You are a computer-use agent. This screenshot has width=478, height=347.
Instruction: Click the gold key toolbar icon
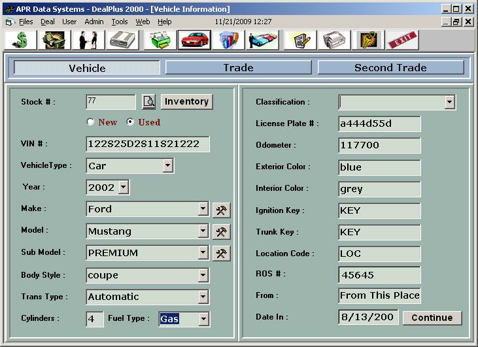pyautogui.click(x=368, y=41)
